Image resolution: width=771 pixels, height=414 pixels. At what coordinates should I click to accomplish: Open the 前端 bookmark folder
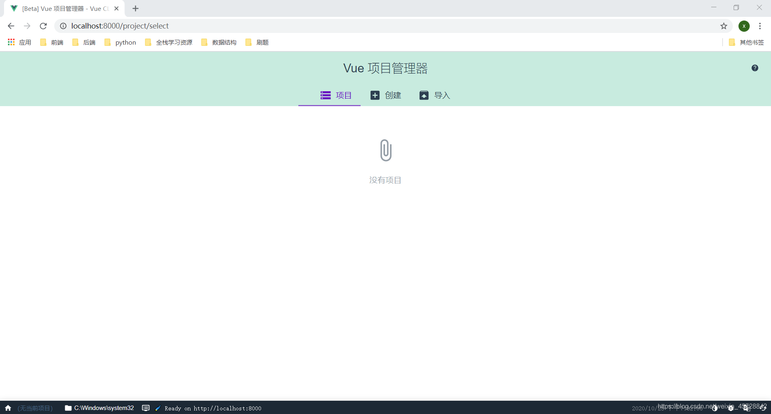(52, 42)
